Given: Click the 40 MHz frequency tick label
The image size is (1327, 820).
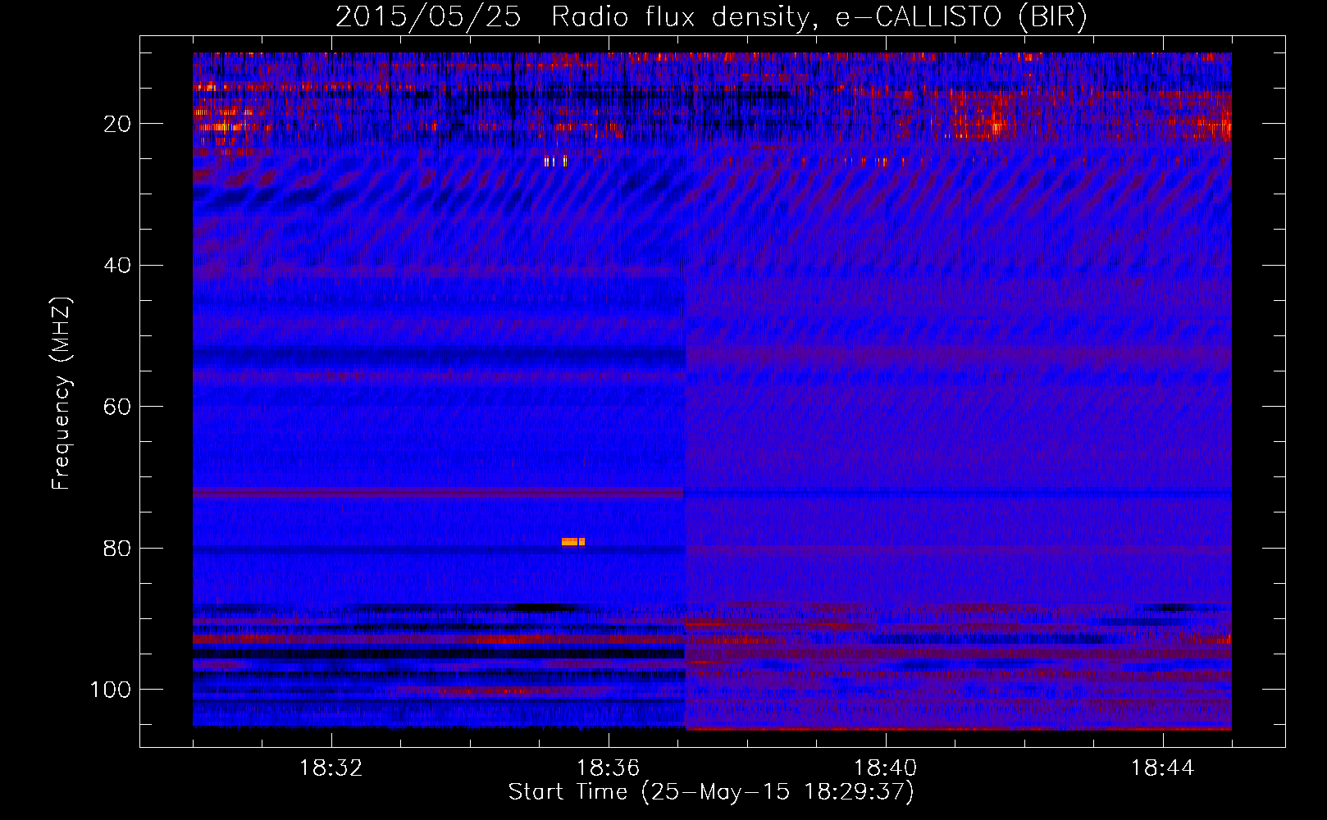Looking at the screenshot, I should [117, 265].
